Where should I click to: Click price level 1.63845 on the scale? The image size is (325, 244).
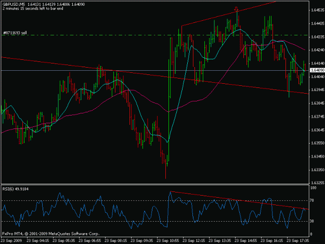(x=317, y=103)
